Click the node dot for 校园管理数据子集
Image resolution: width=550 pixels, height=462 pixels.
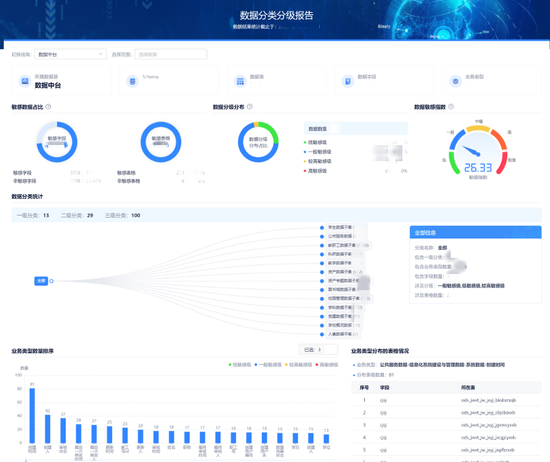coord(322,299)
